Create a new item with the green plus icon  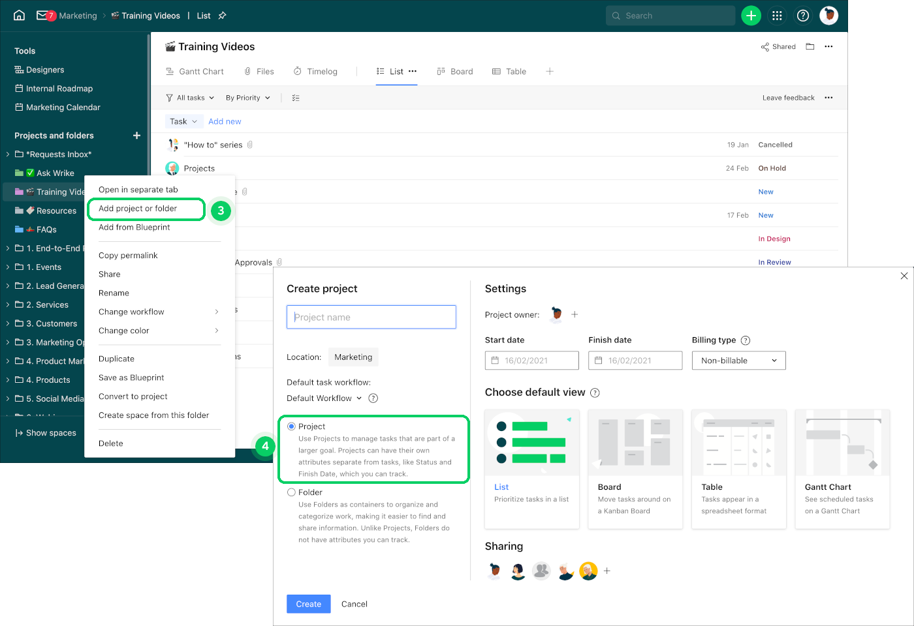751,15
